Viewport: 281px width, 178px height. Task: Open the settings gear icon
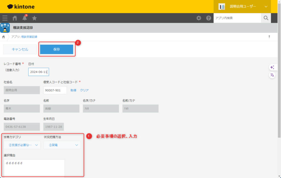pos(199,18)
